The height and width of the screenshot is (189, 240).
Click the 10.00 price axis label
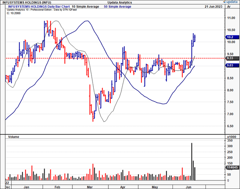[231, 42]
